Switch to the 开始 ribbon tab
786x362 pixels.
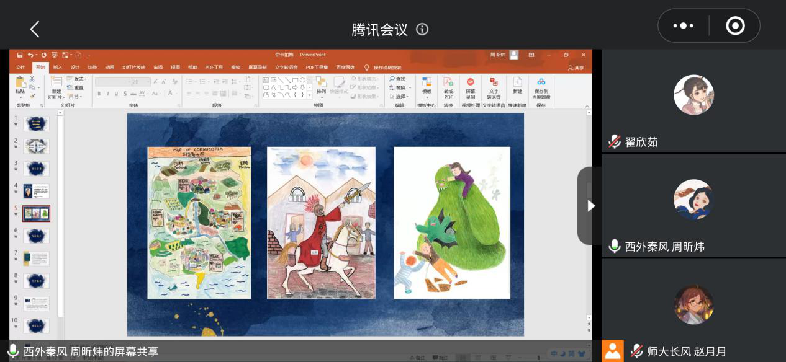(x=40, y=68)
